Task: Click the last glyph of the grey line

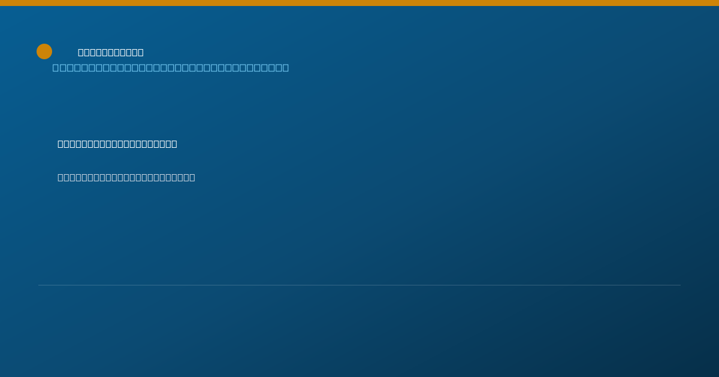Action: tap(192, 177)
